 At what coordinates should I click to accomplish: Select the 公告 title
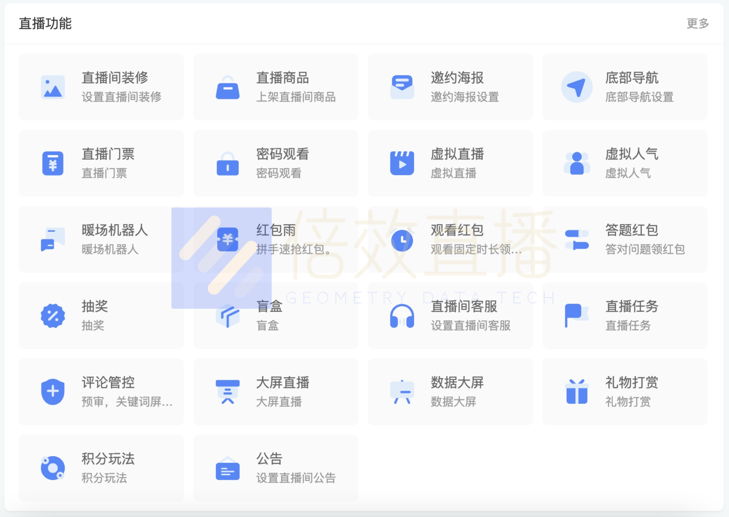[269, 459]
